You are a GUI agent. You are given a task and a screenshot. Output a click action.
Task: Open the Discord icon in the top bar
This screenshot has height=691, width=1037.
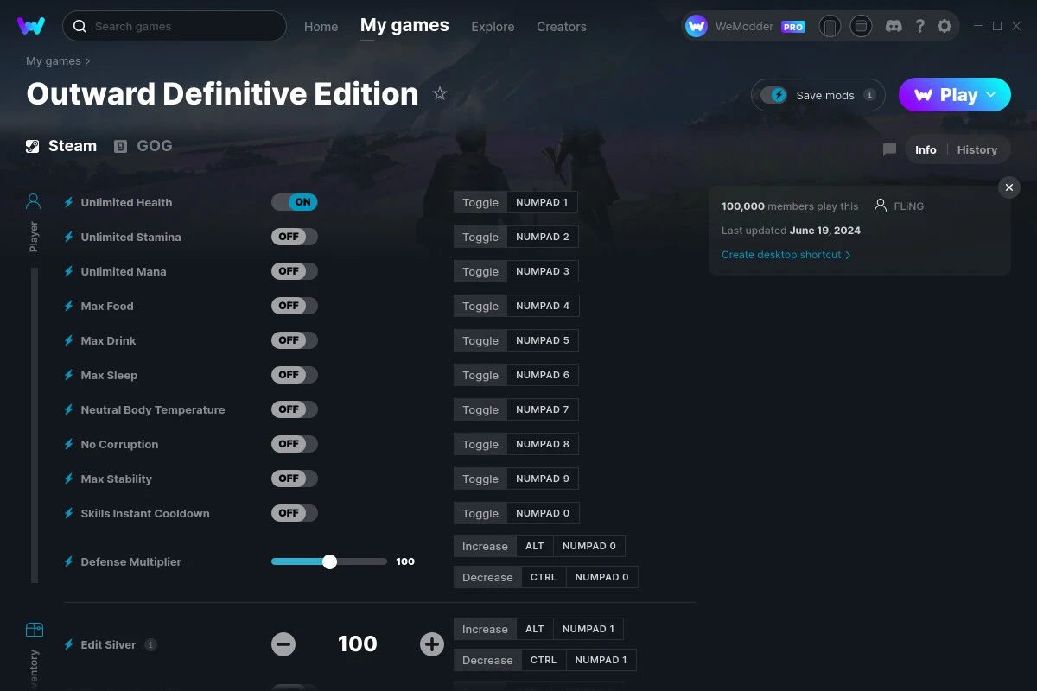click(894, 26)
